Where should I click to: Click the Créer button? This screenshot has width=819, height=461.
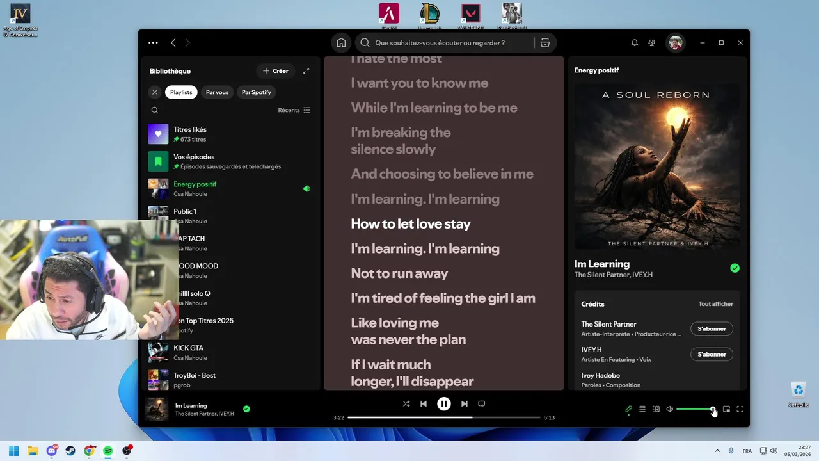[x=276, y=71]
